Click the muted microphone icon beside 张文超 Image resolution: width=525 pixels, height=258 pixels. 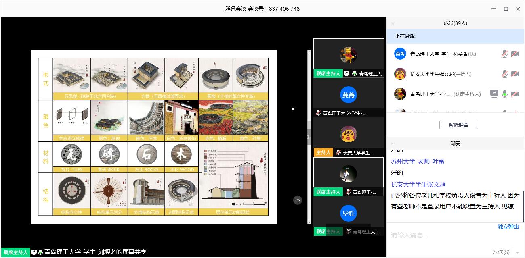(x=504, y=74)
